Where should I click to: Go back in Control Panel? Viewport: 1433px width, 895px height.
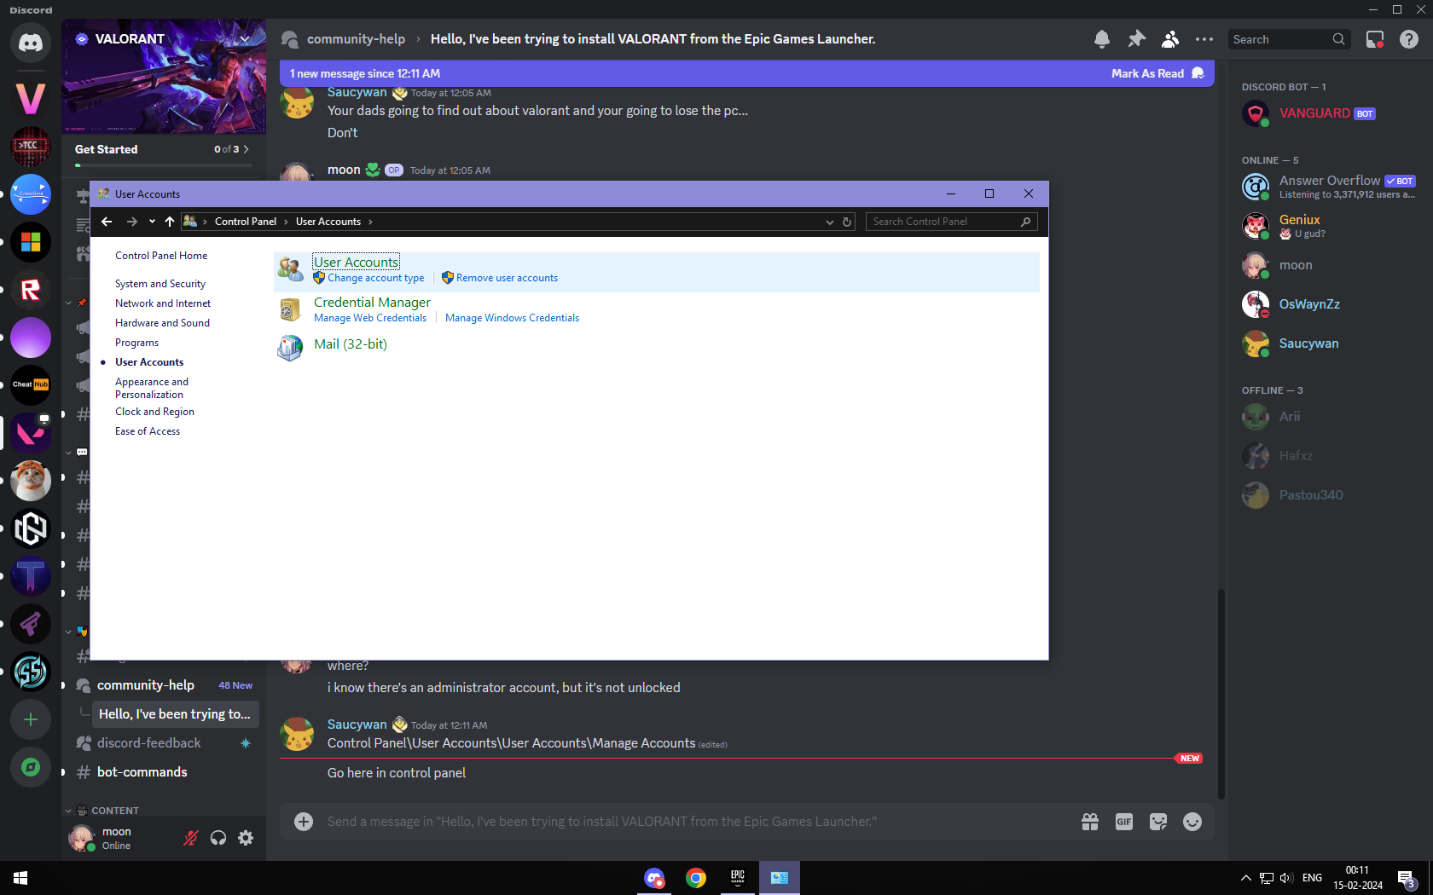(107, 222)
